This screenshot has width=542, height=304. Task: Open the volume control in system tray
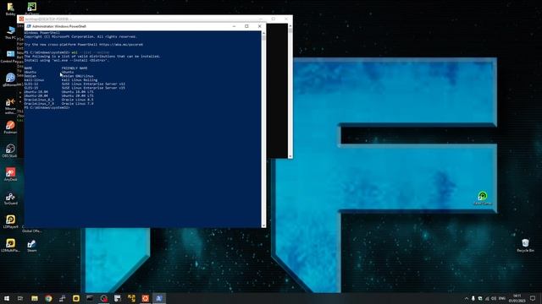(494, 298)
